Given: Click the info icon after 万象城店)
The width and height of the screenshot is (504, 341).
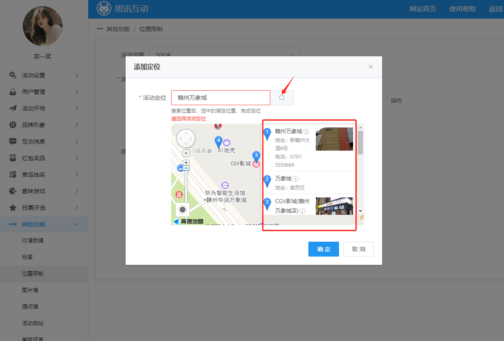Looking at the screenshot, I should (x=303, y=211).
